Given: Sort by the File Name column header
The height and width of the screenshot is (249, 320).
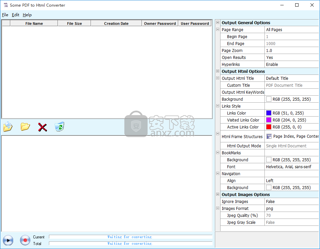Looking at the screenshot, I should (34, 23).
